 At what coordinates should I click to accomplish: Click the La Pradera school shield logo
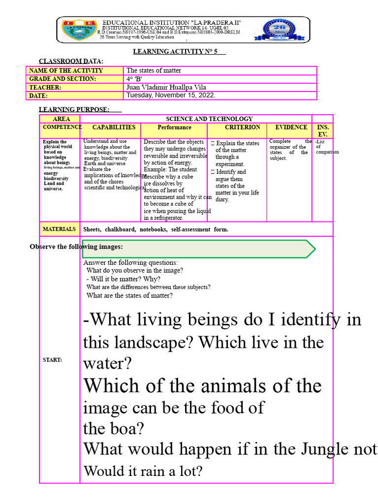pyautogui.click(x=79, y=30)
